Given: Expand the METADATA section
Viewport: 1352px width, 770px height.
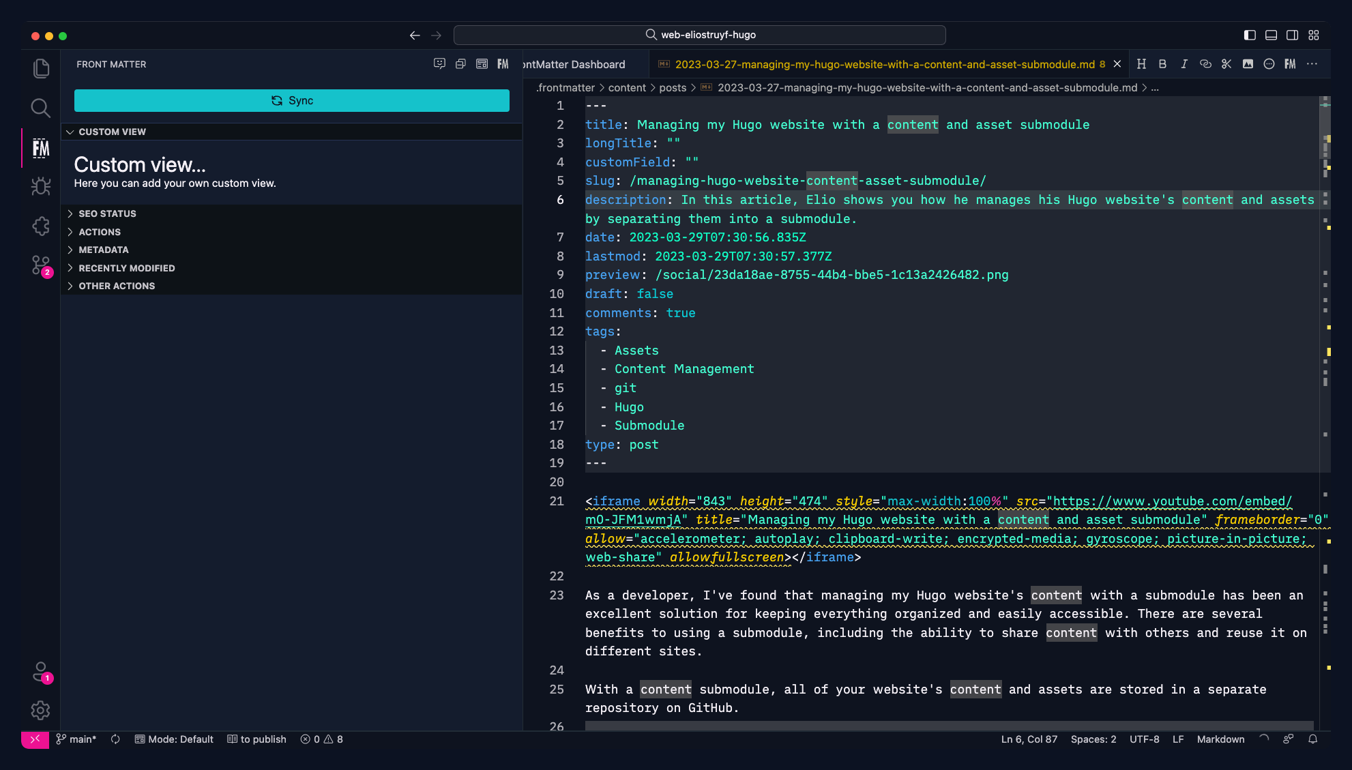Looking at the screenshot, I should 105,250.
